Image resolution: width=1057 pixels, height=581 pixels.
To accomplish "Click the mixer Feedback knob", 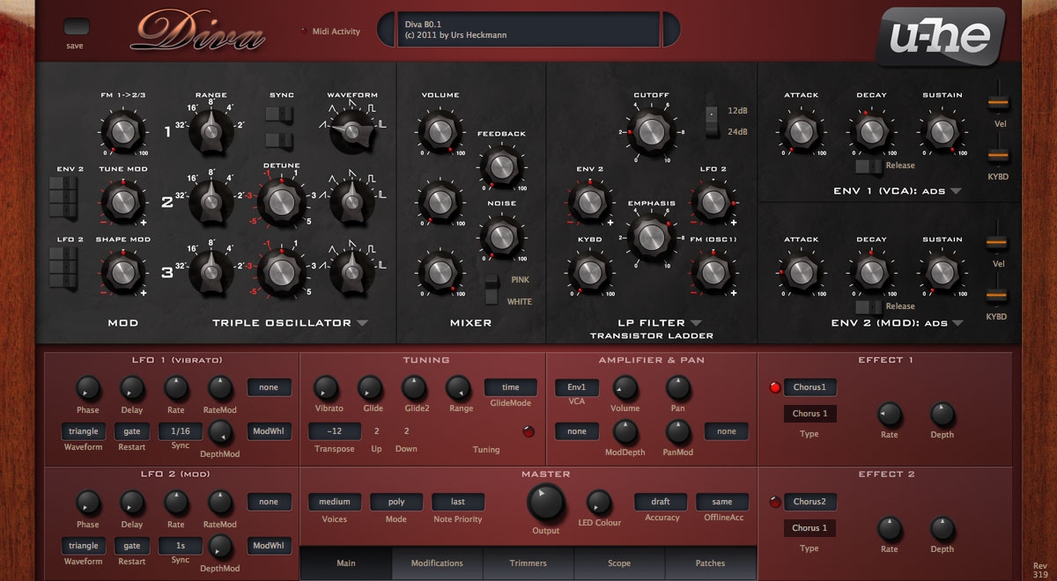I will [500, 166].
